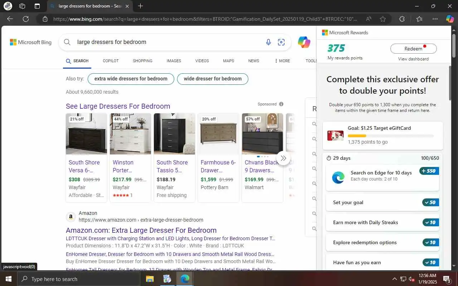Close the large dressers search tab
The width and height of the screenshot is (458, 286).
click(127, 6)
